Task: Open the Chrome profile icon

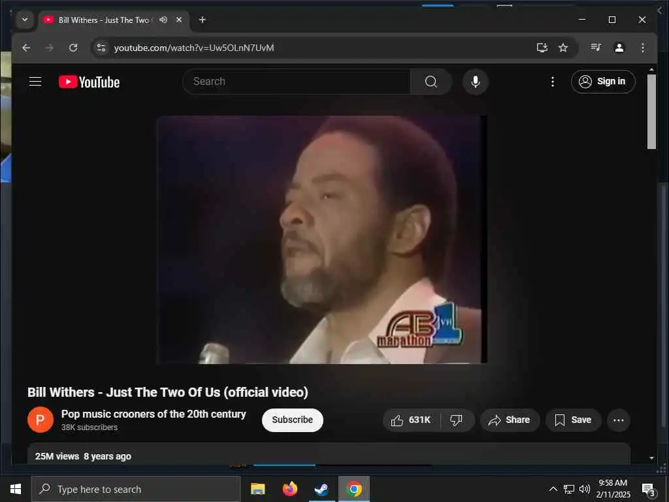Action: click(619, 48)
